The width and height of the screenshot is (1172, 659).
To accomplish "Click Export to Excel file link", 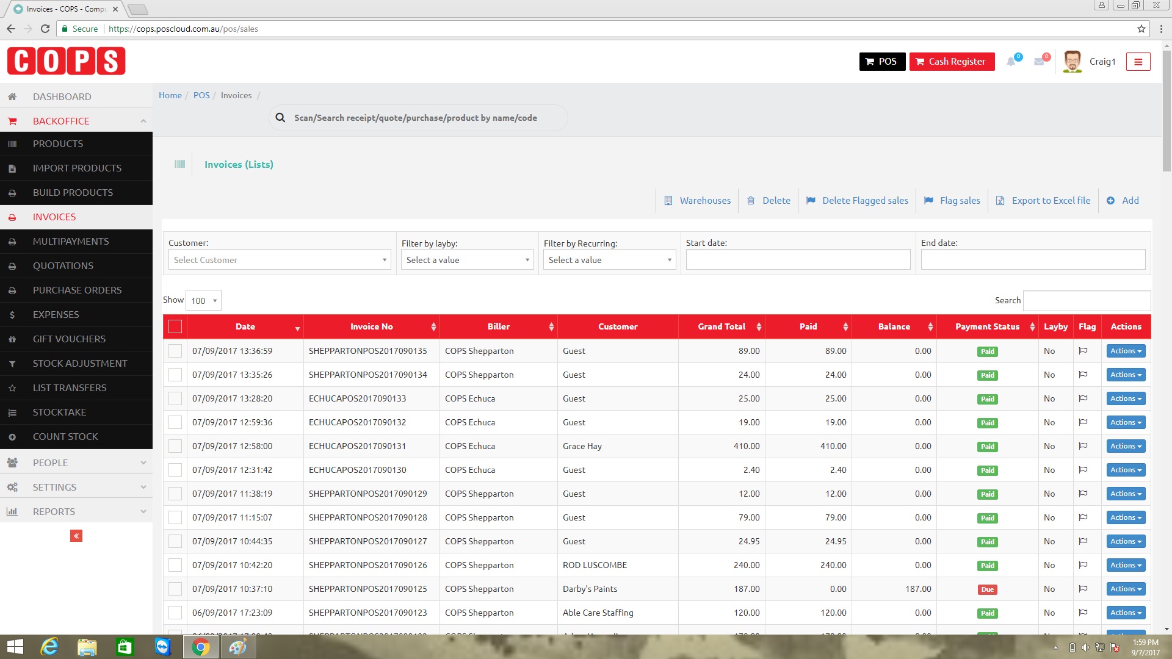I will click(1050, 201).
